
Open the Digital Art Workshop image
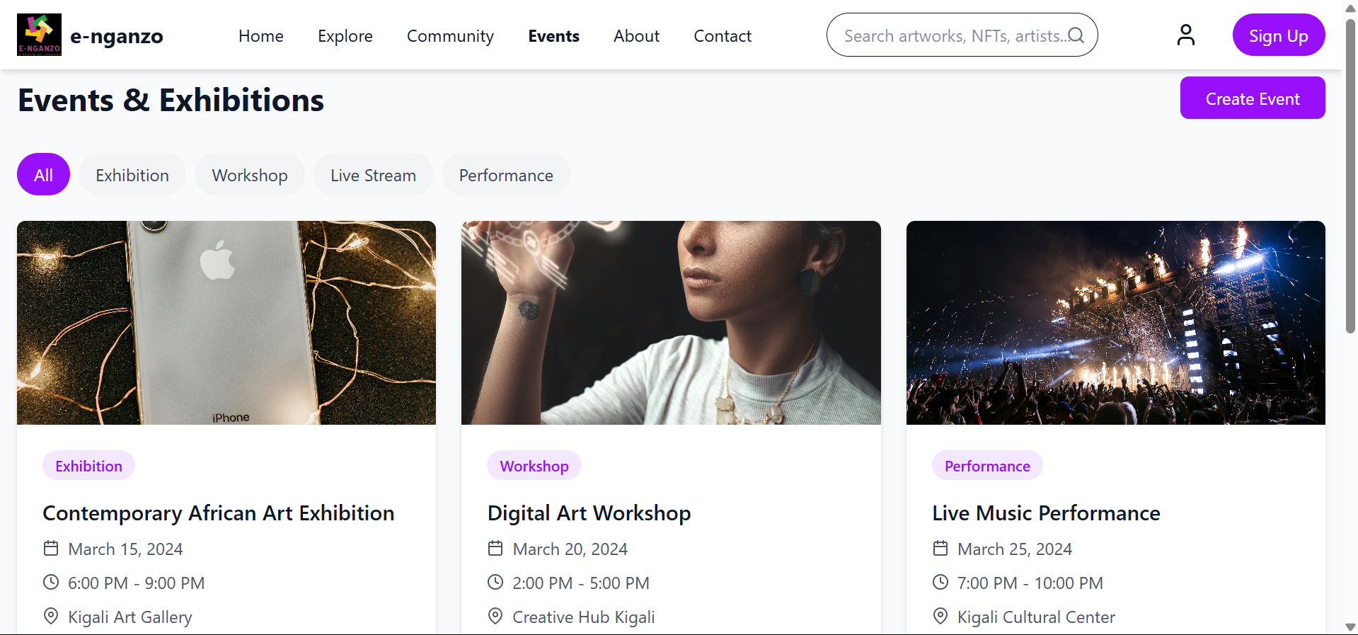click(671, 323)
